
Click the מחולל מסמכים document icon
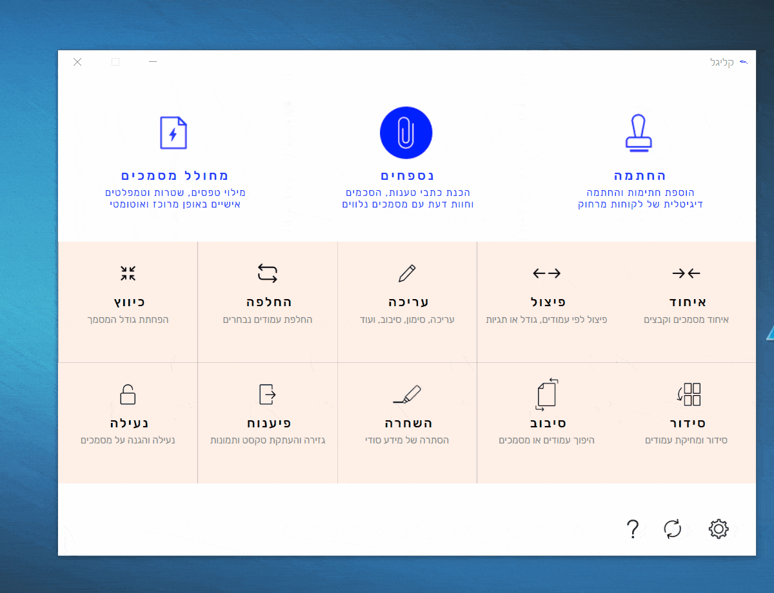[173, 133]
